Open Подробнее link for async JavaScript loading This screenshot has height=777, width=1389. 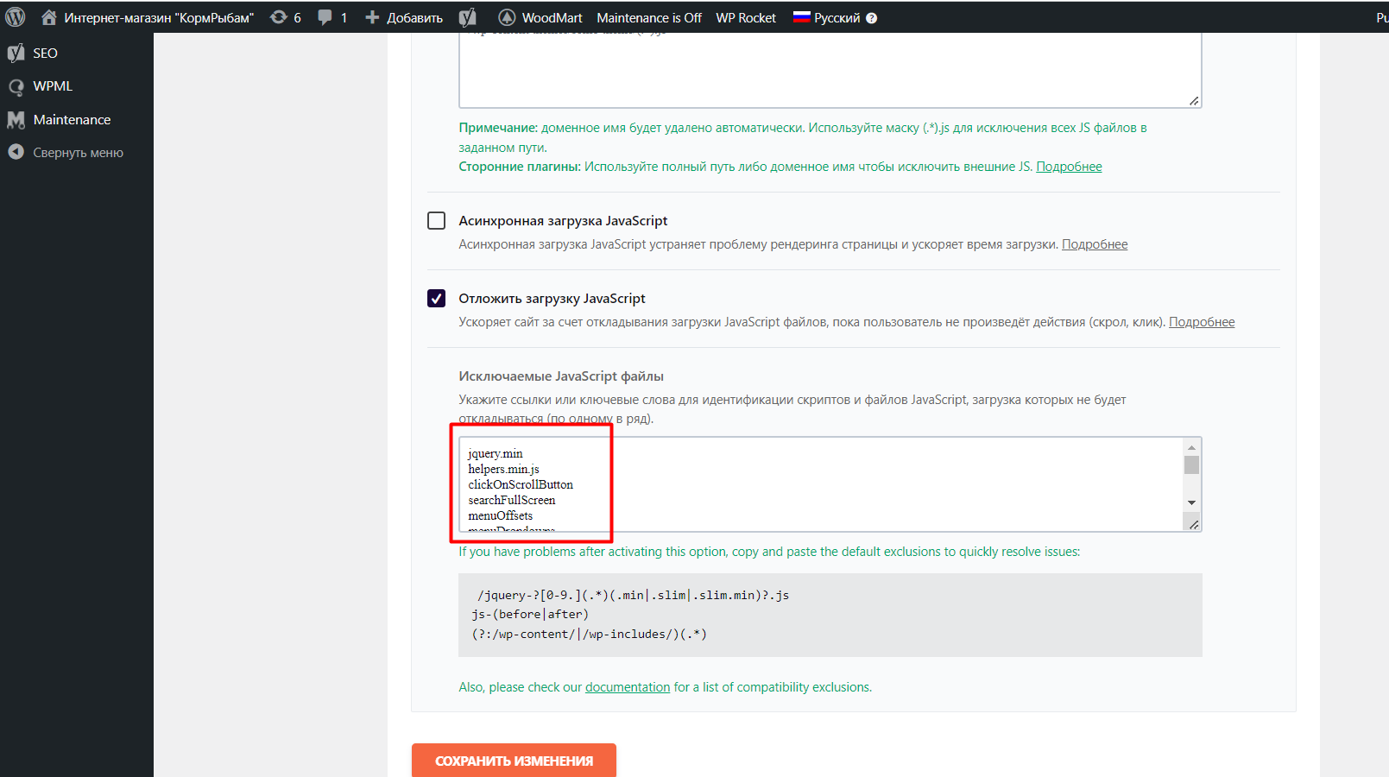[x=1095, y=244]
